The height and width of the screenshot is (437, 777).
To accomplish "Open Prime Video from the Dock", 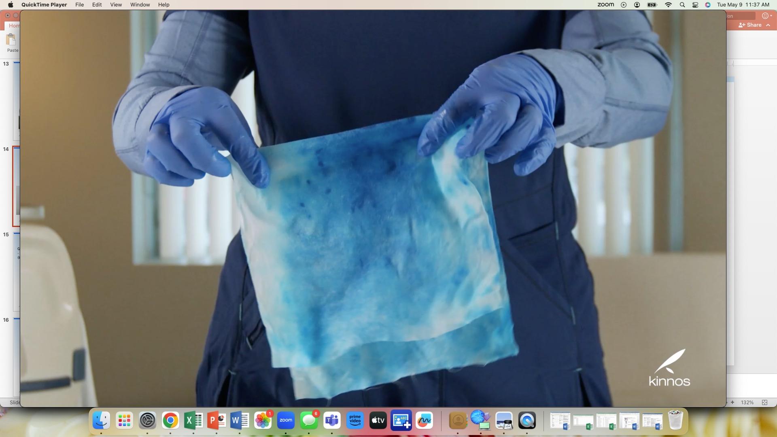I will pyautogui.click(x=355, y=421).
